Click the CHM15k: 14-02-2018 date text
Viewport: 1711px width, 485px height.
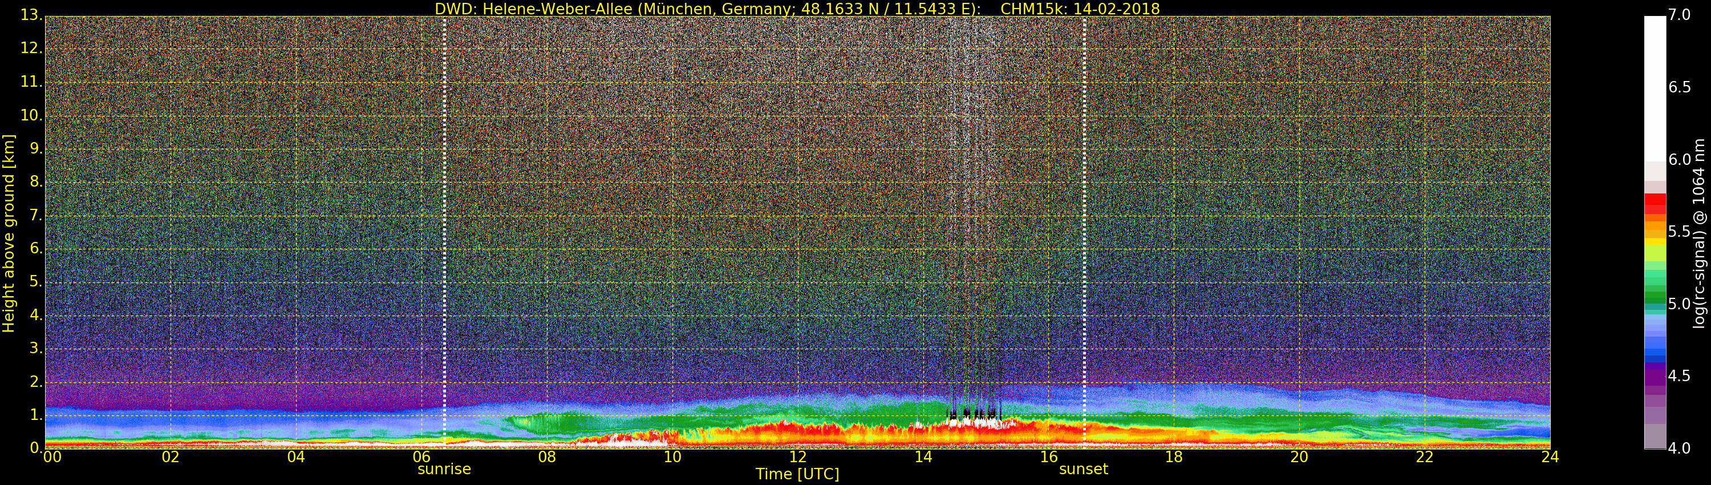pos(1080,9)
